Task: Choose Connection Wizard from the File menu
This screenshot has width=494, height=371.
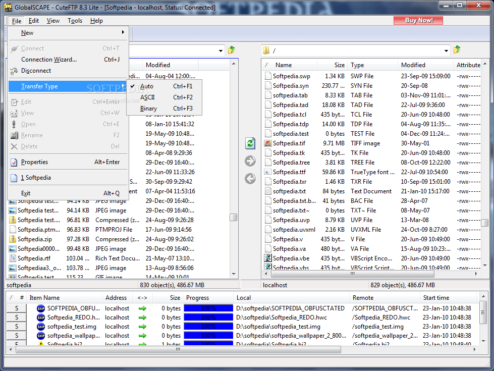Action: 68,60
